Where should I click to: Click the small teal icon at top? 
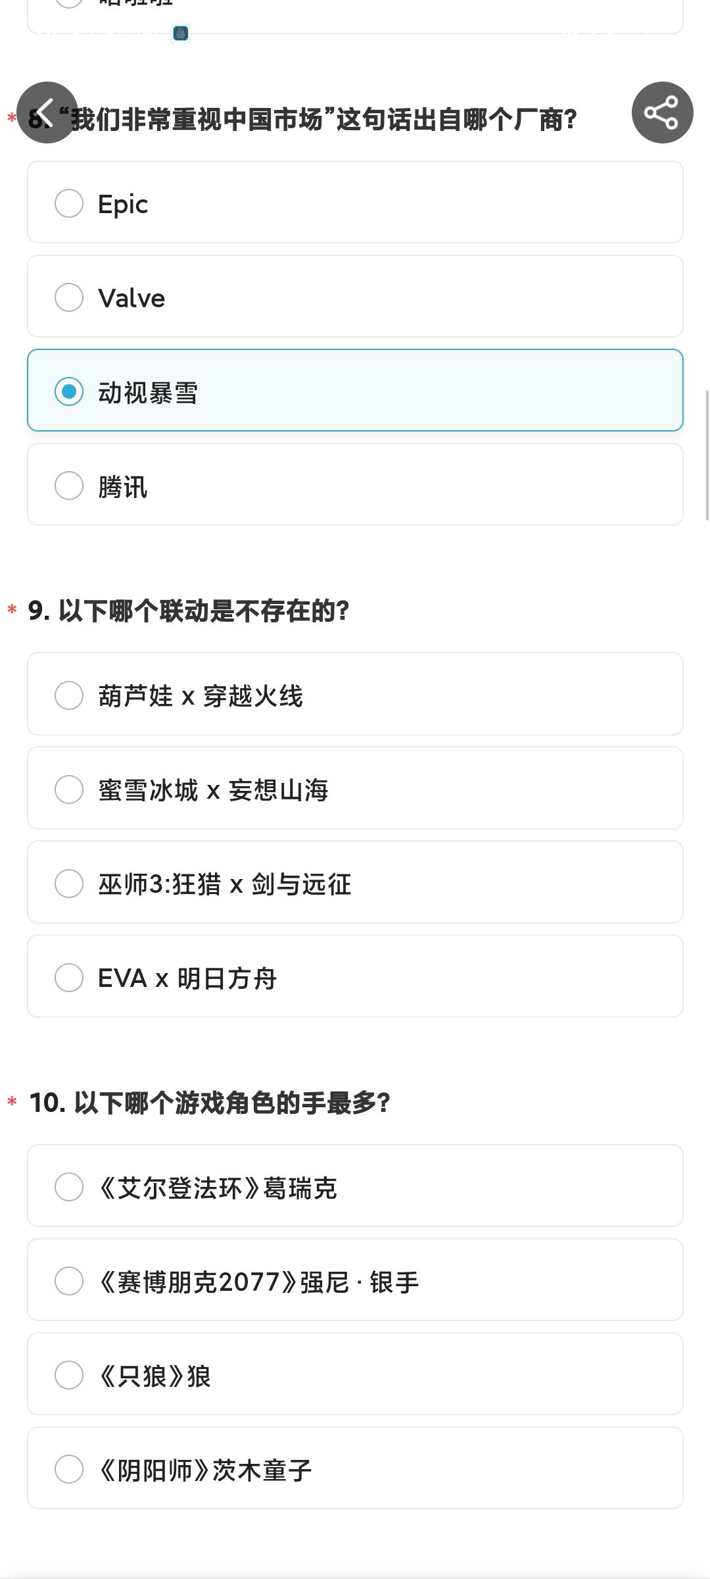coord(181,34)
